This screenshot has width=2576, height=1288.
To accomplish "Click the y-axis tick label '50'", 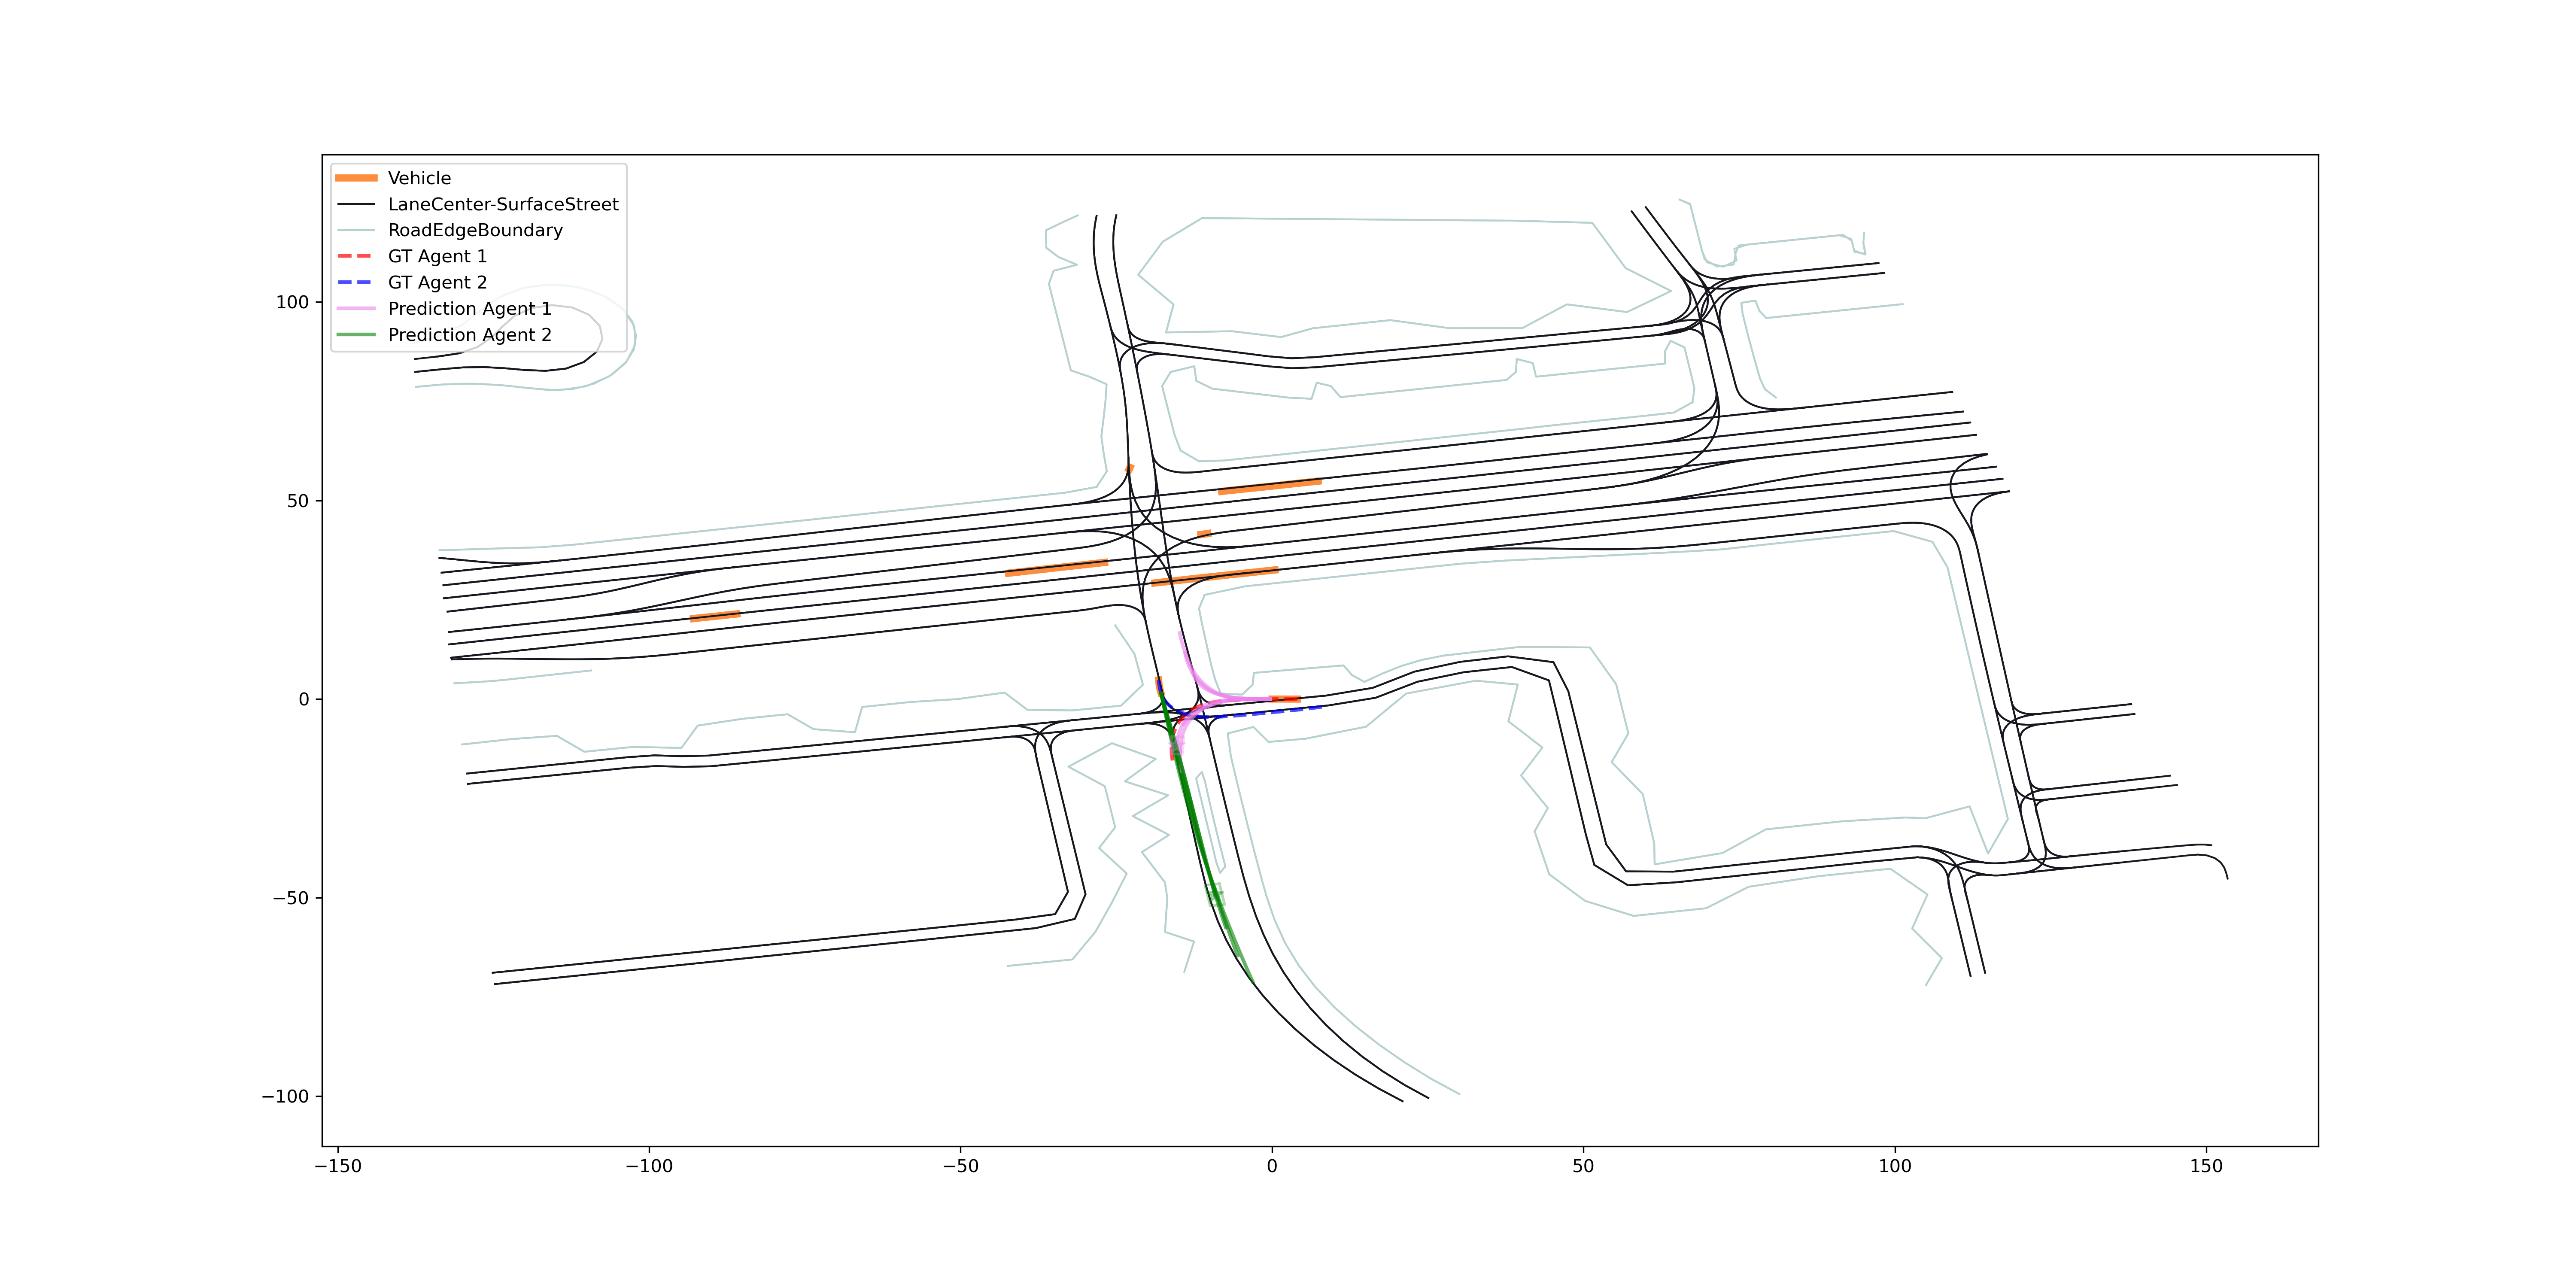I will coord(298,501).
